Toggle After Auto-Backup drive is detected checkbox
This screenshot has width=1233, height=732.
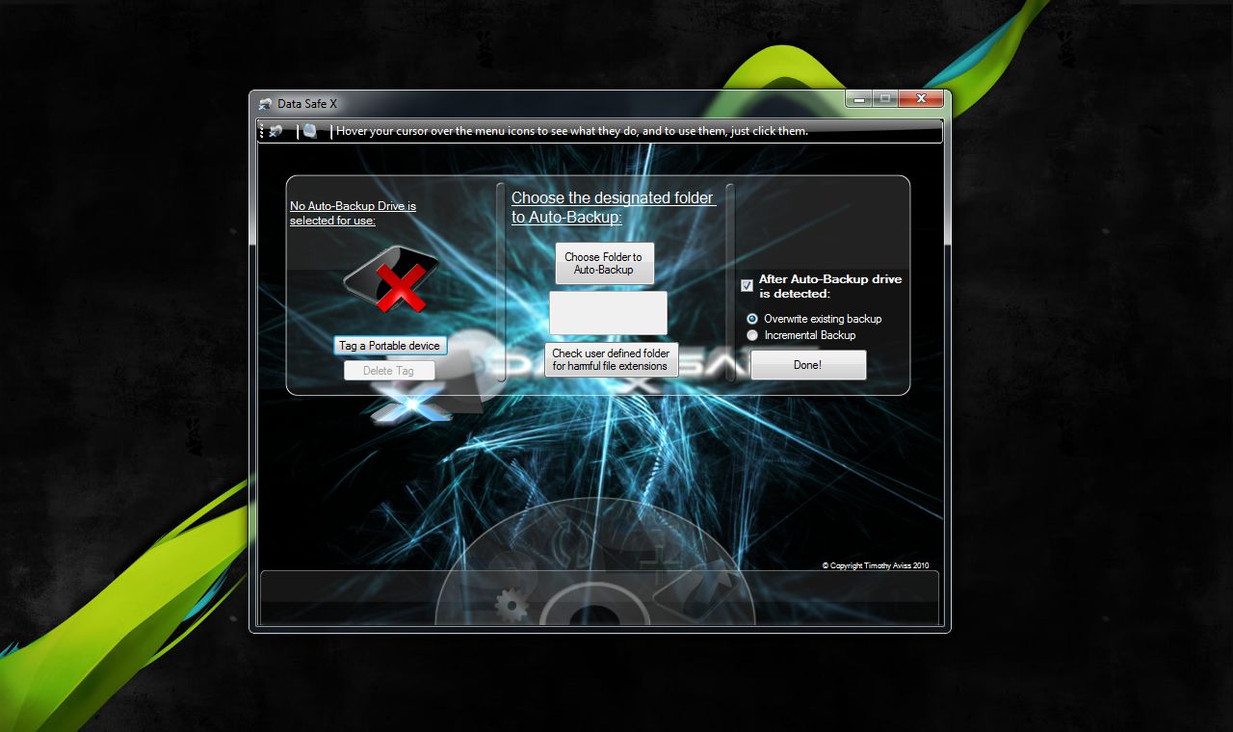[747, 285]
